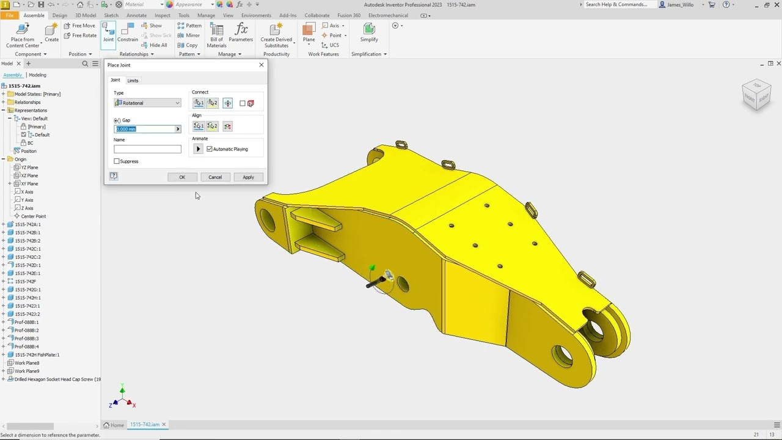
Task: Select the XZ Plane tree item
Action: [29, 175]
